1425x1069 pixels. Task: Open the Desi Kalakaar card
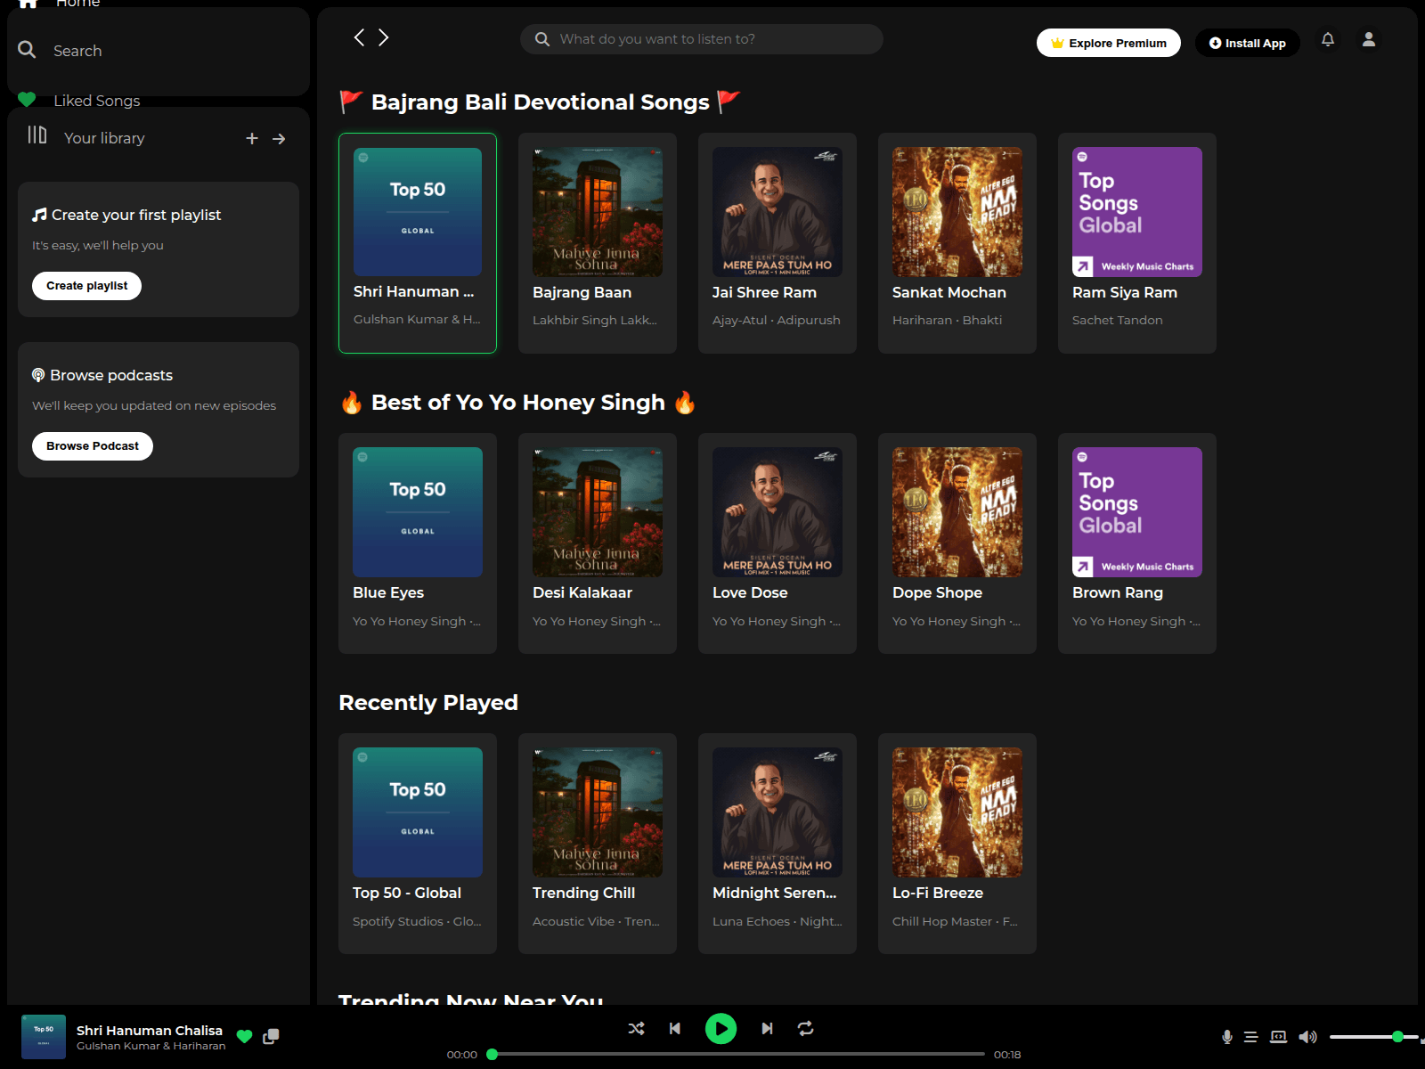(598, 543)
